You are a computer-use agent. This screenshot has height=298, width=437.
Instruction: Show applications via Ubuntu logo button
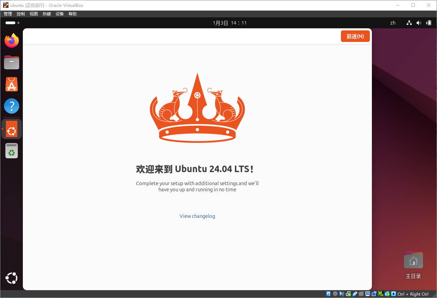[12, 278]
